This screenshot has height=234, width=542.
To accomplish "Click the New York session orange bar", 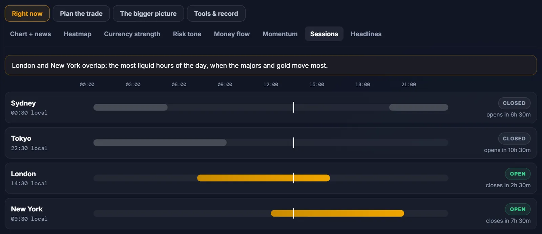I will pyautogui.click(x=337, y=213).
